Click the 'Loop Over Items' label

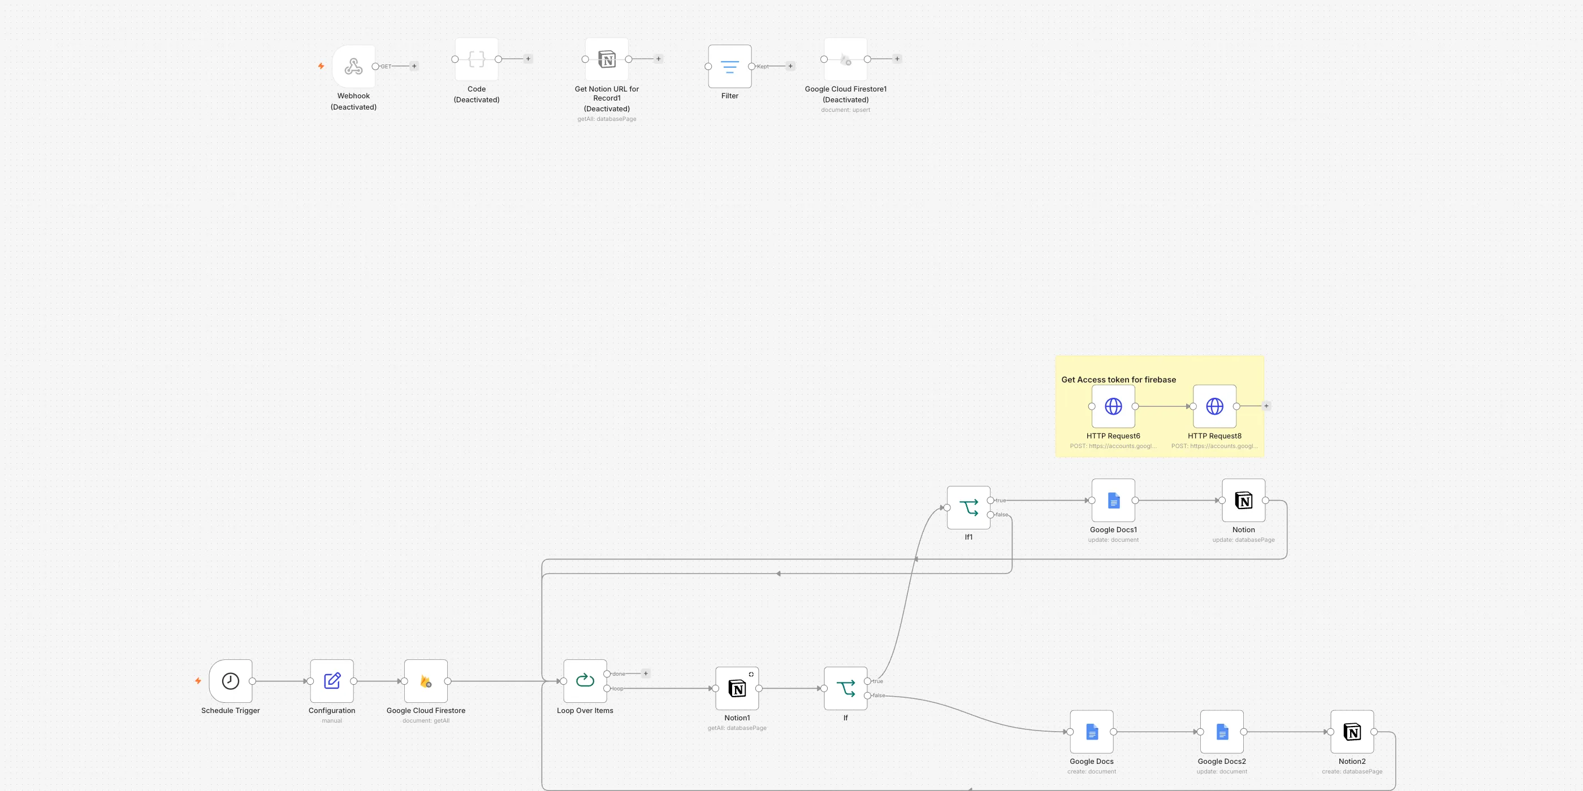(585, 711)
